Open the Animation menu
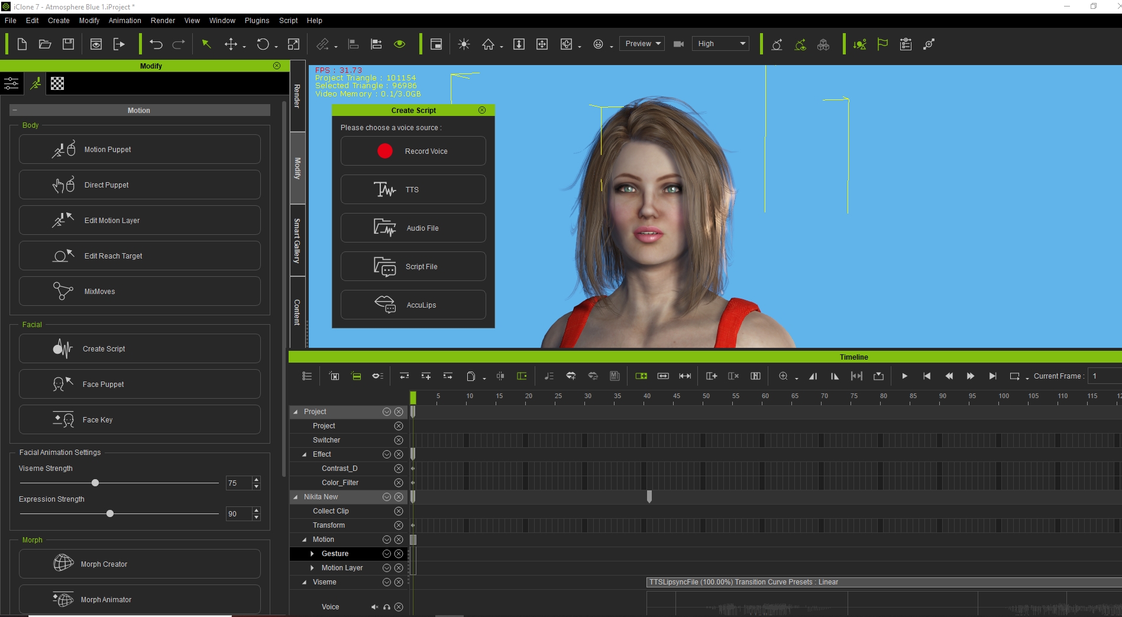 point(125,20)
